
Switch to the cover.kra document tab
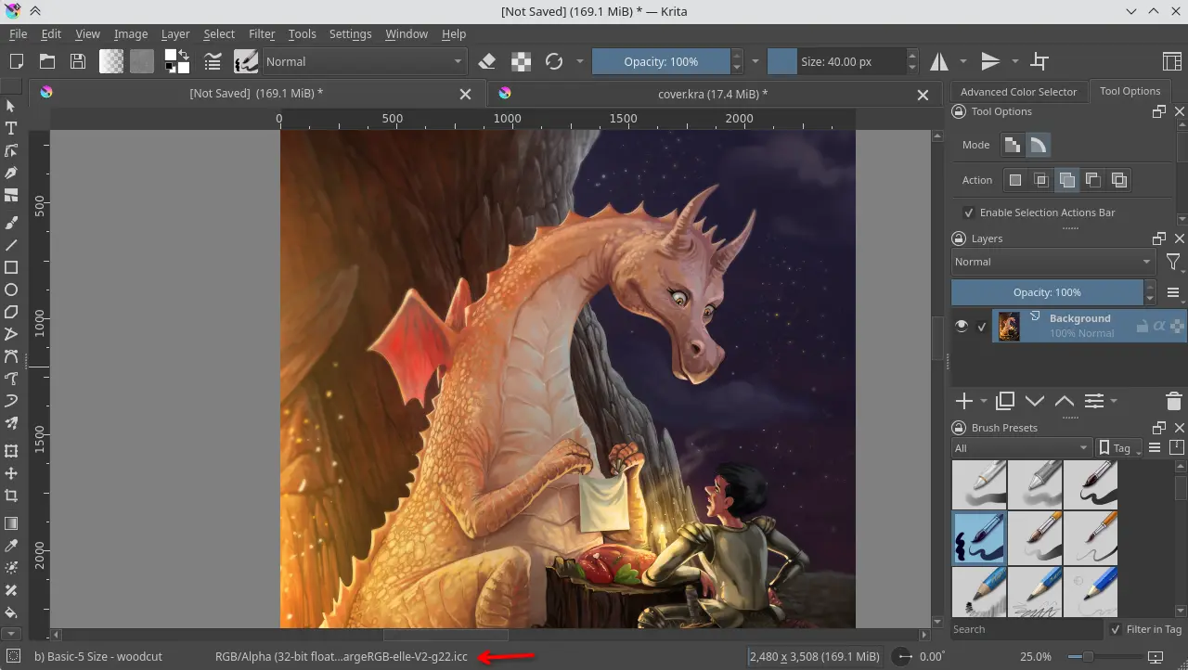(x=713, y=94)
